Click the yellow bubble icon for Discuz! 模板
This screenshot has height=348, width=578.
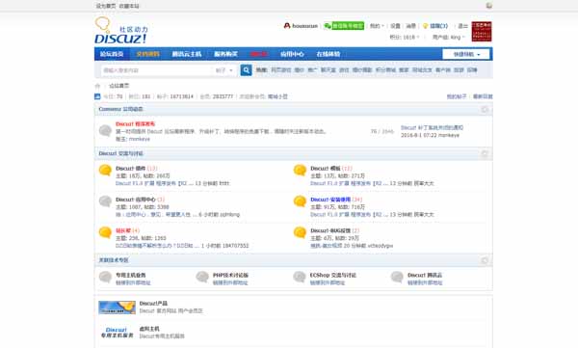tap(300, 170)
